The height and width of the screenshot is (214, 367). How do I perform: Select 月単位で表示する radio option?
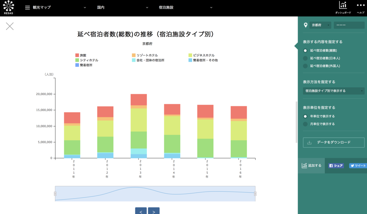tap(305, 124)
